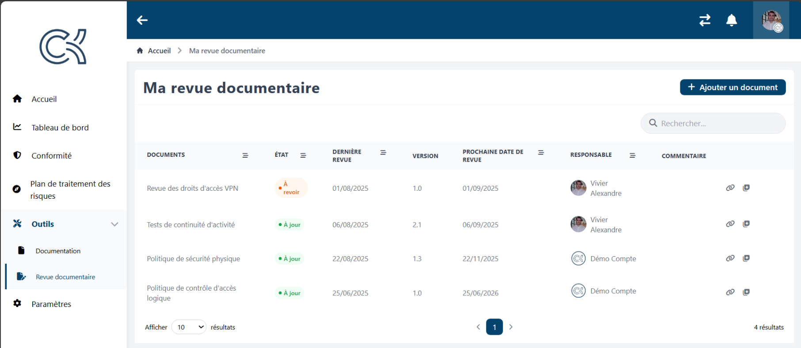801x348 pixels.
Task: Collapse the Outils sidebar section
Action: tap(114, 224)
